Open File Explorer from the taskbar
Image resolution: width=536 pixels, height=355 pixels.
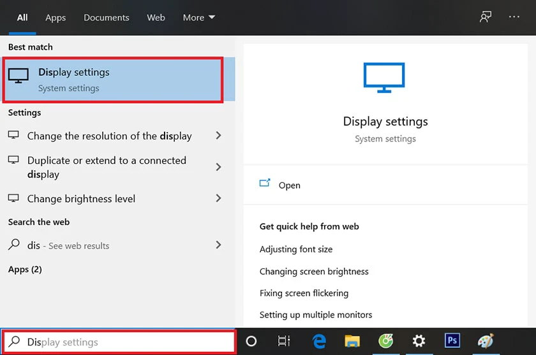tap(352, 341)
